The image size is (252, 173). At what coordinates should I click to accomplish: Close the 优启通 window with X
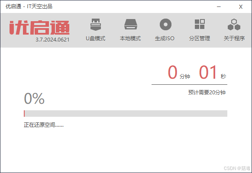[241, 7]
